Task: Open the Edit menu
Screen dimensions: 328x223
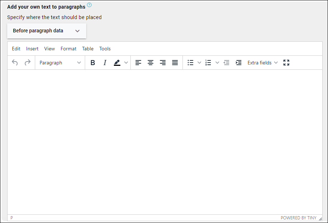Action: click(x=16, y=49)
